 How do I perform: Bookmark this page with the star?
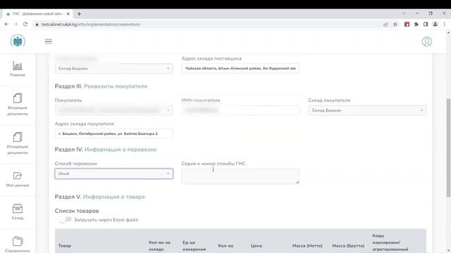point(395,25)
